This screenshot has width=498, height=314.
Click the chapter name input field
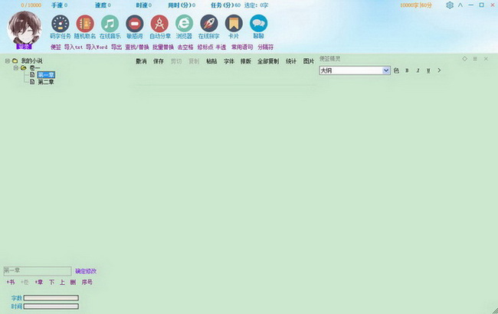(x=38, y=271)
